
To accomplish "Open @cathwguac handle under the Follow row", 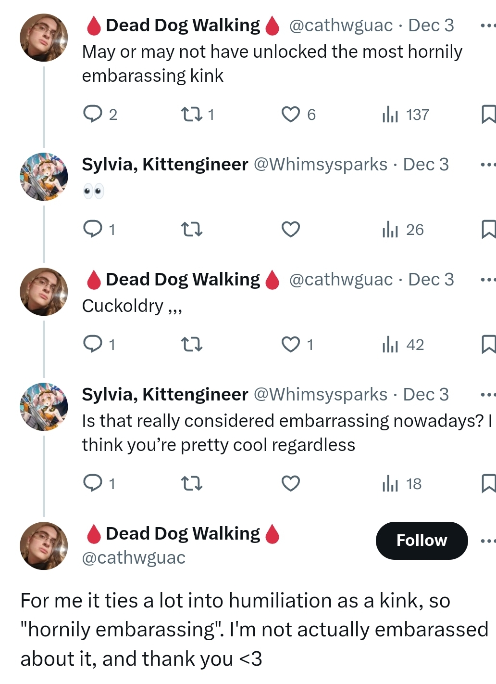I will [134, 558].
